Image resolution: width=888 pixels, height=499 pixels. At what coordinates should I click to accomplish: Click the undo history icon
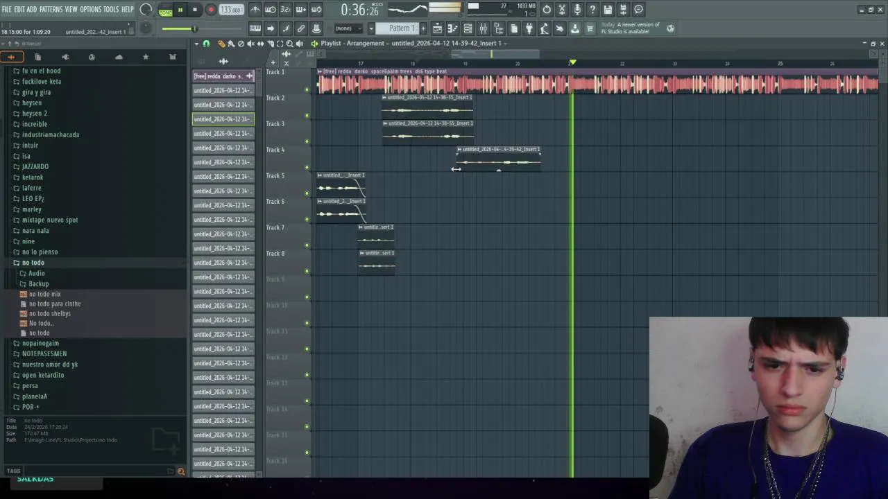pyautogui.click(x=547, y=10)
